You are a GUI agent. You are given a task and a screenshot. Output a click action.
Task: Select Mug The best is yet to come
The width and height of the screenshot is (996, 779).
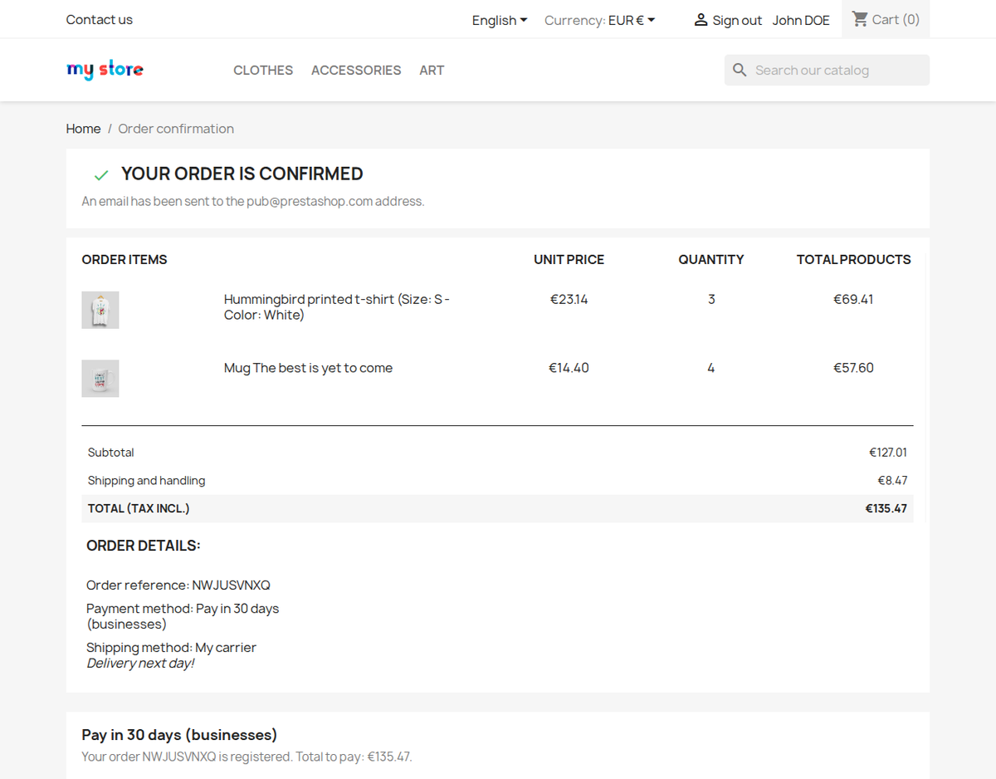(x=308, y=368)
